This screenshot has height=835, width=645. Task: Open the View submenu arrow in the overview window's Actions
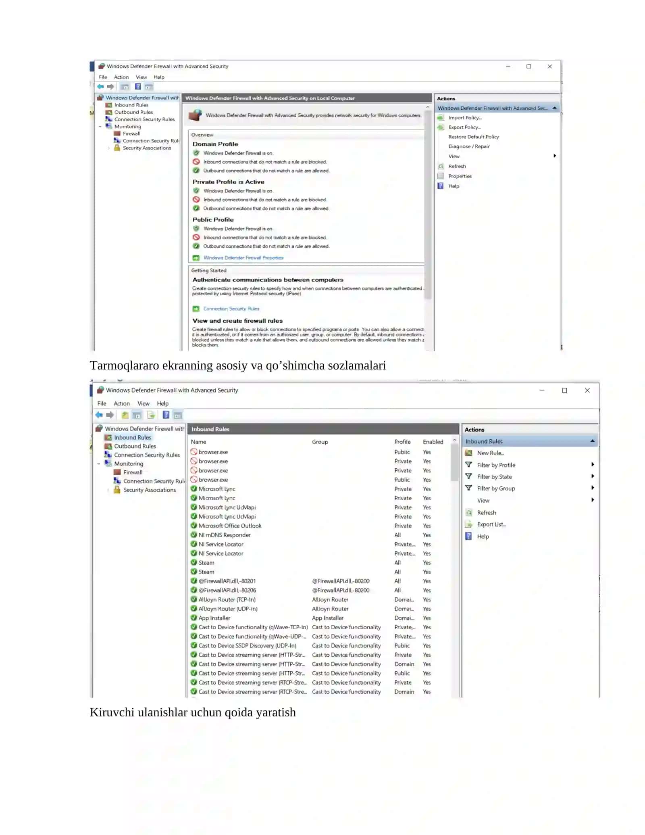555,156
